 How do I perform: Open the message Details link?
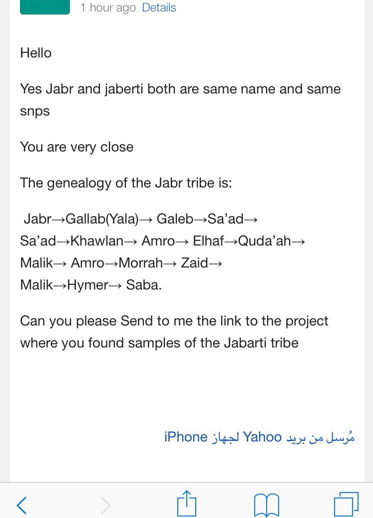pyautogui.click(x=159, y=7)
